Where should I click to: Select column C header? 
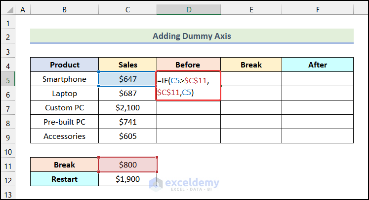[128, 10]
